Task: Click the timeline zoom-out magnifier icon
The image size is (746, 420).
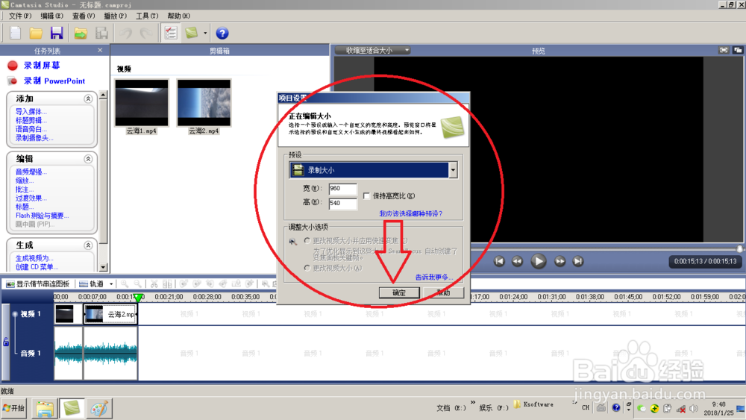Action: point(138,284)
